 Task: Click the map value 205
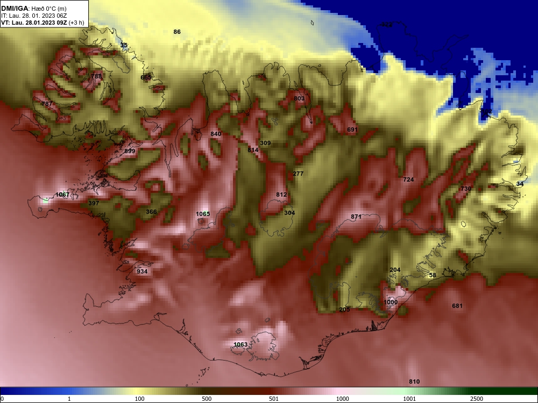tap(344, 310)
